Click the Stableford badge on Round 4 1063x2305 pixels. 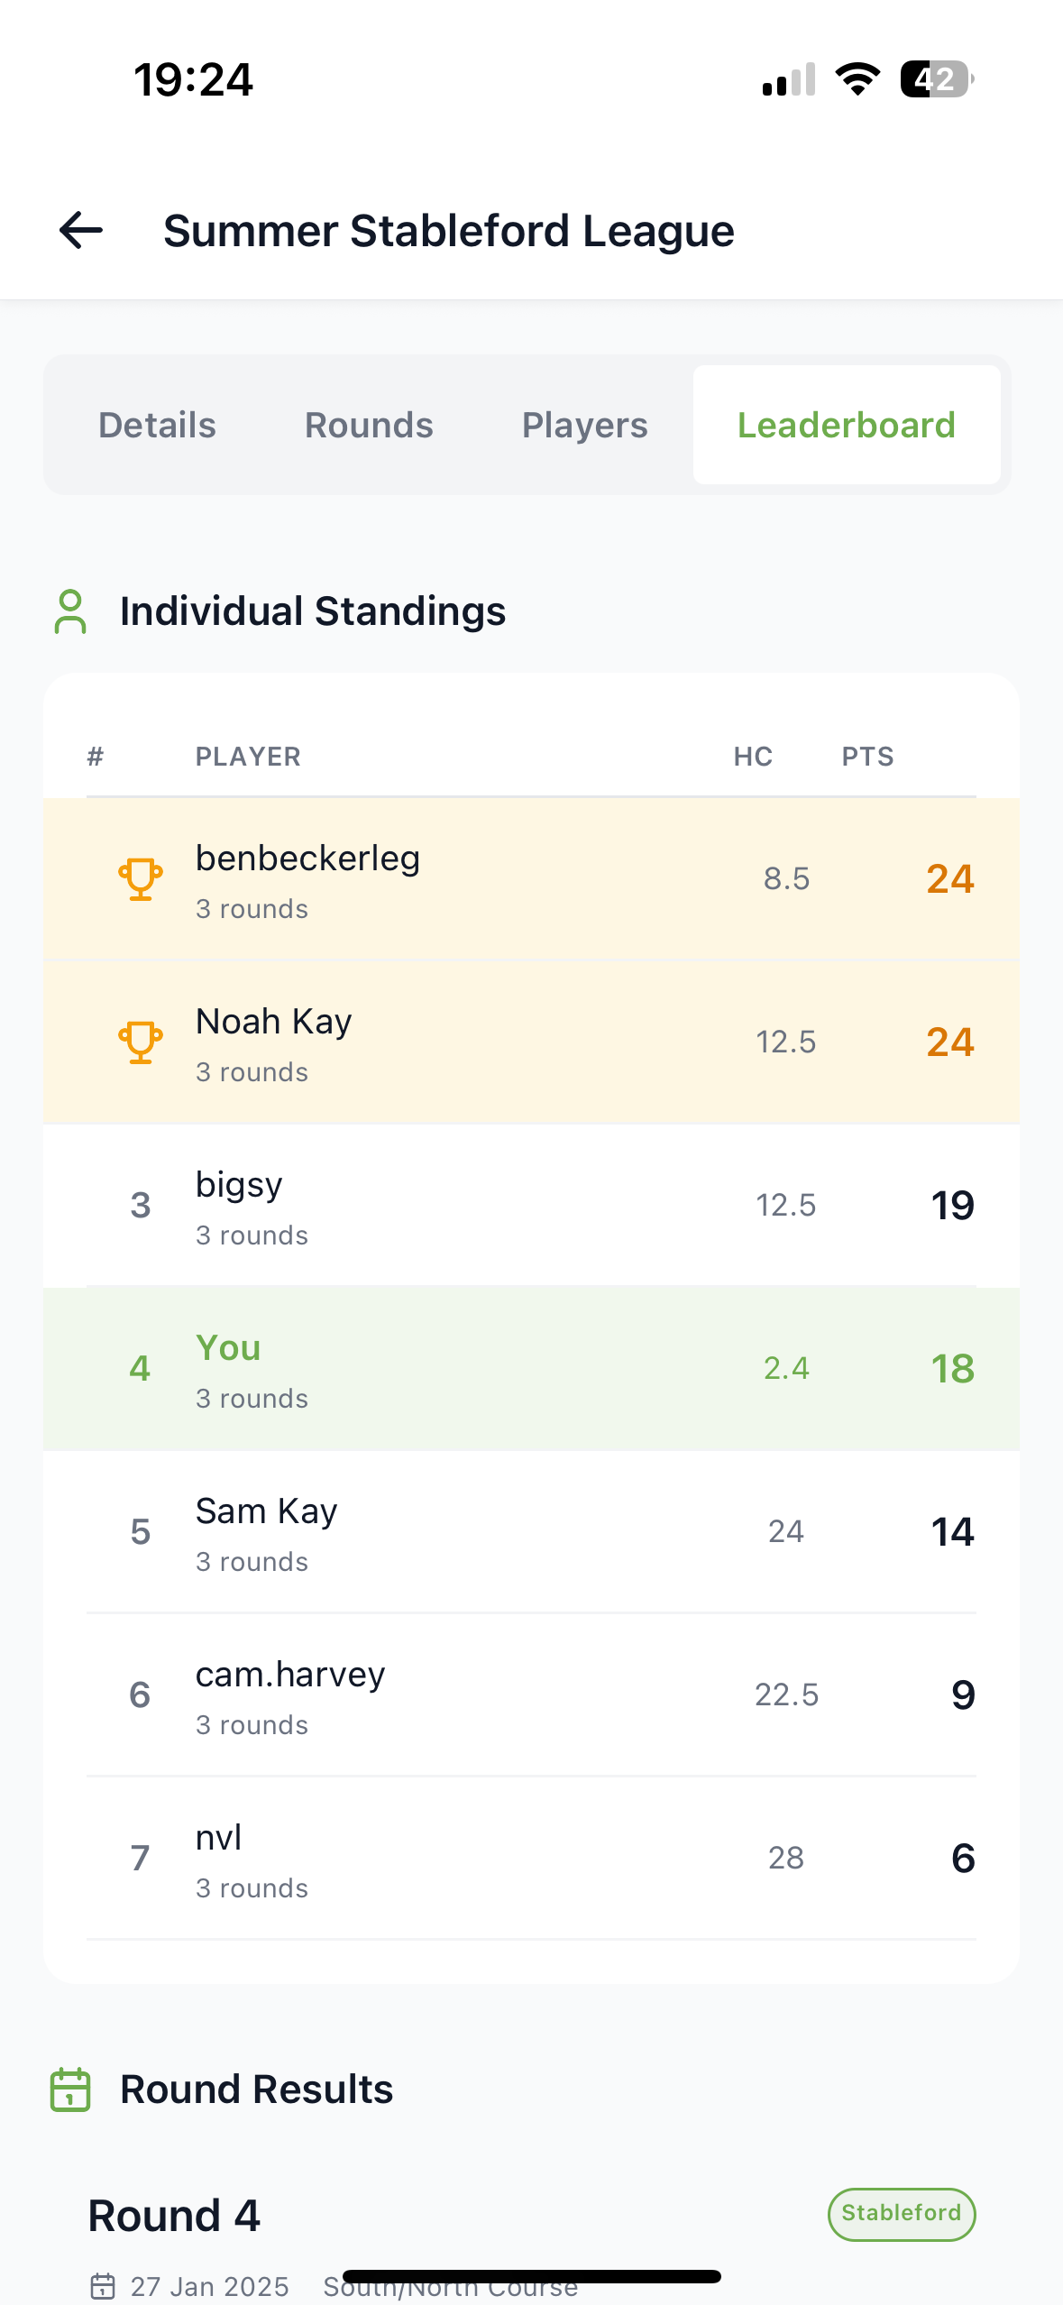click(x=901, y=2214)
